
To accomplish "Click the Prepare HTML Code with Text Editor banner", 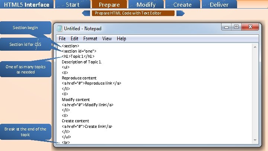I will [x=133, y=13].
